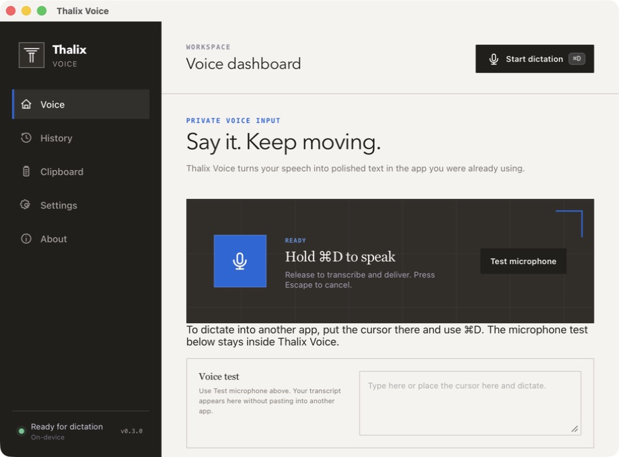Click into the Voice test text area

click(x=470, y=403)
